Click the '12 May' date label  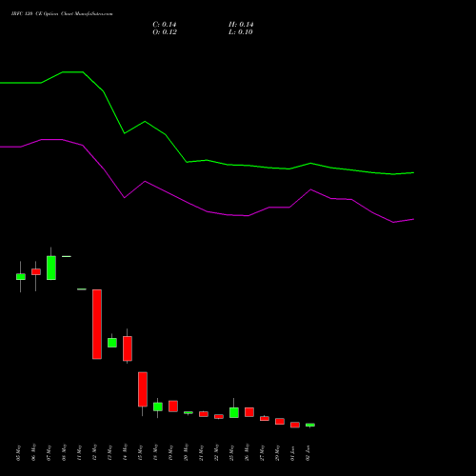click(x=94, y=453)
